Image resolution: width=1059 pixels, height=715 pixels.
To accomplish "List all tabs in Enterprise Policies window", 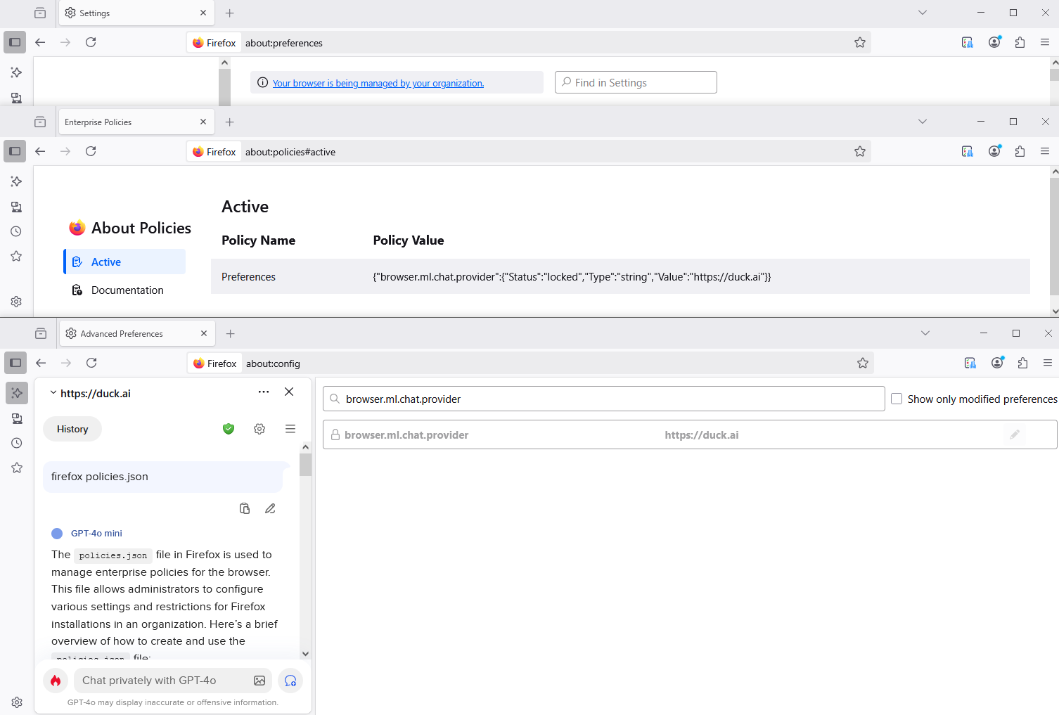I will [923, 122].
